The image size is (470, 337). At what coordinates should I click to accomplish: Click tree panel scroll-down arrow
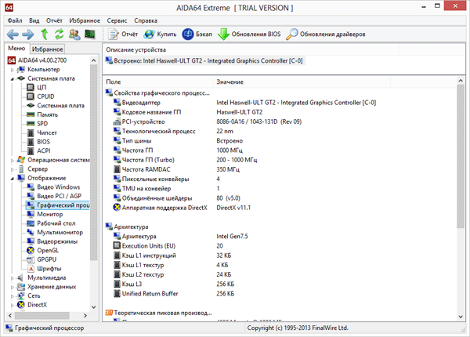[x=93, y=307]
